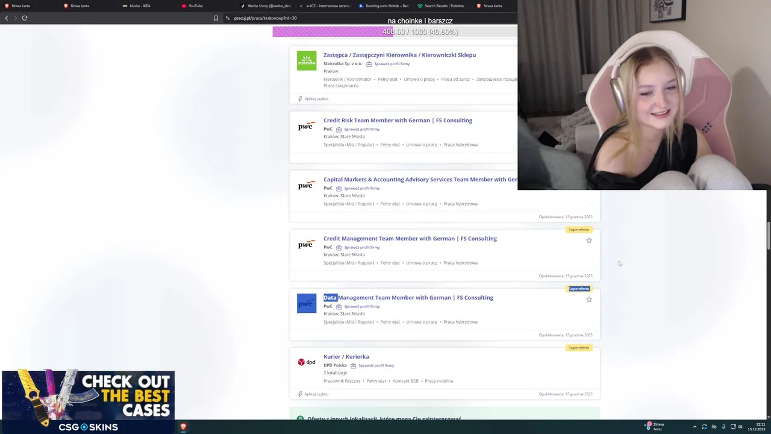
Task: Click Superoferta badge on Credit Management offer
Action: 579,230
